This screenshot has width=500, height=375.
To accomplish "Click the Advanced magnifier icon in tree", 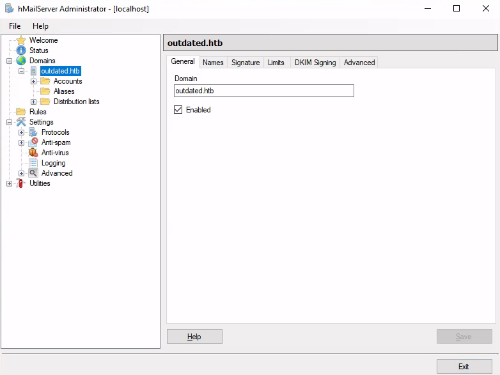I will (33, 173).
